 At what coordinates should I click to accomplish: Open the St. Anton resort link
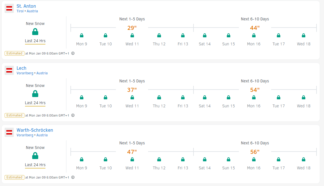click(x=26, y=6)
